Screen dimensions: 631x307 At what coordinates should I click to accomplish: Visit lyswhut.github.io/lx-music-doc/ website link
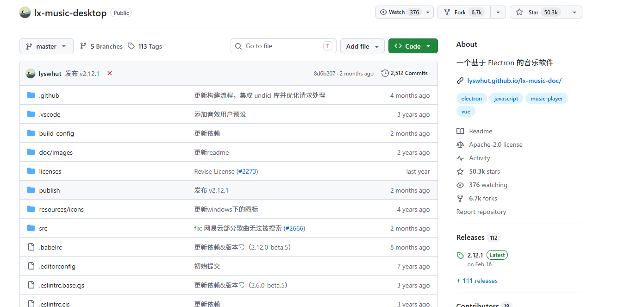point(514,81)
